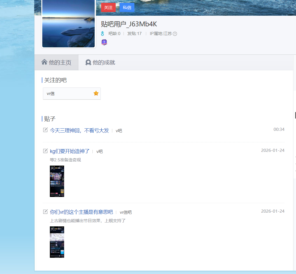Click the 关注 follow button
The width and height of the screenshot is (296, 274).
click(x=108, y=8)
